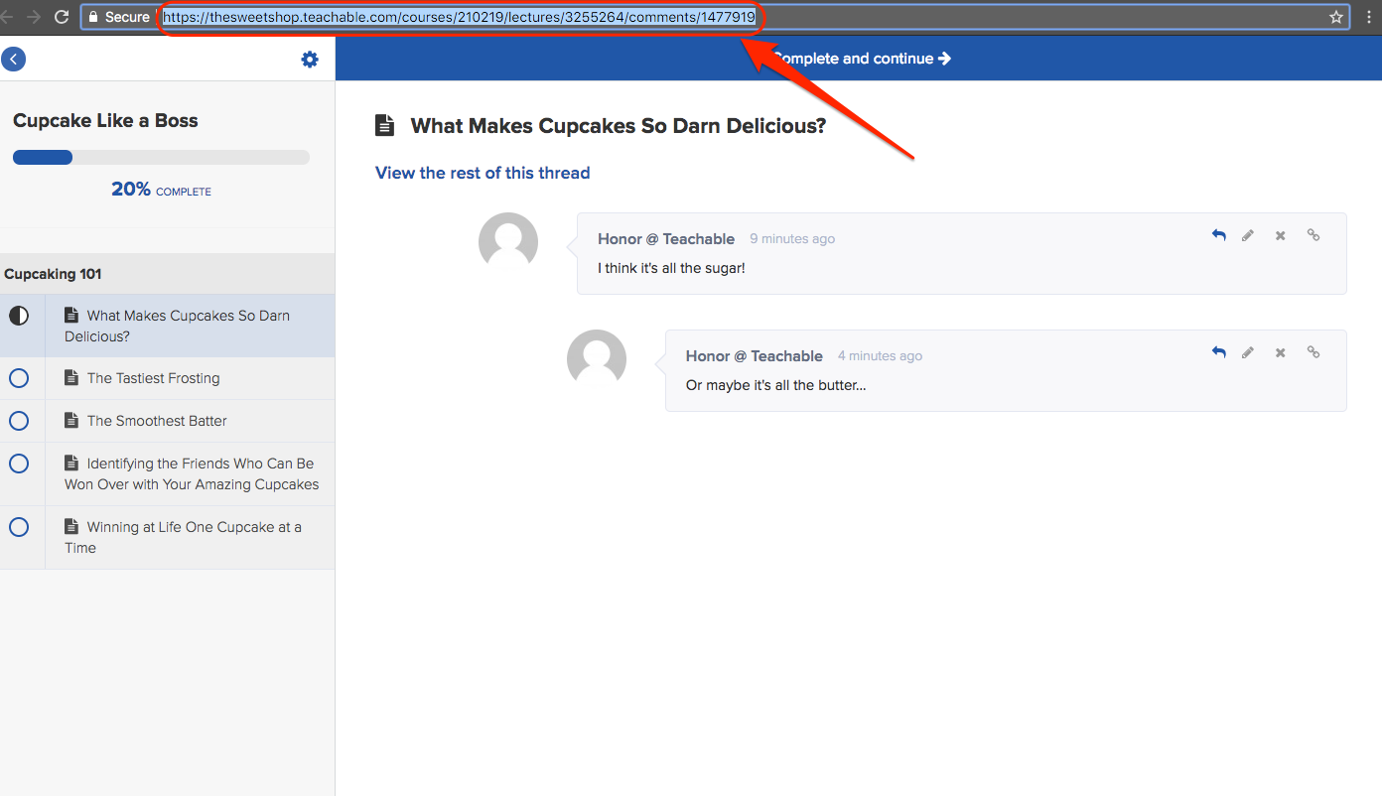
Task: Click comment text 'Or maybe it's all the butter...'
Action: (776, 385)
